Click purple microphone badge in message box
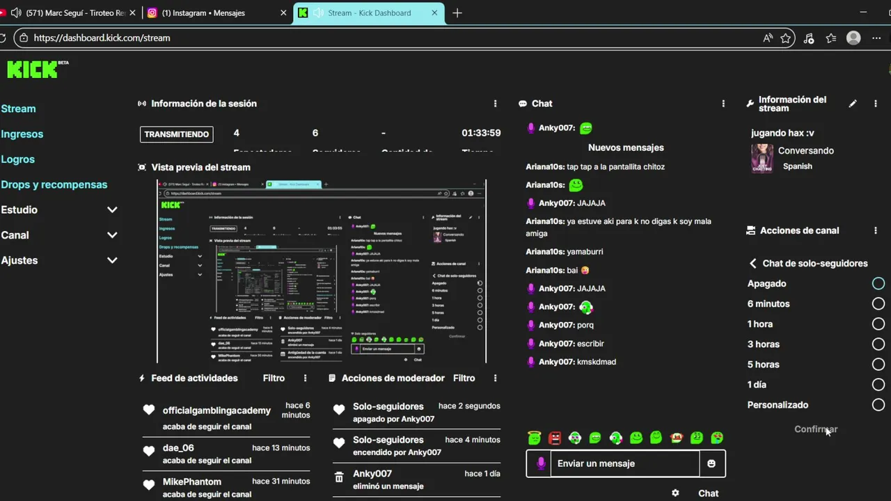This screenshot has width=891, height=501. tap(540, 463)
